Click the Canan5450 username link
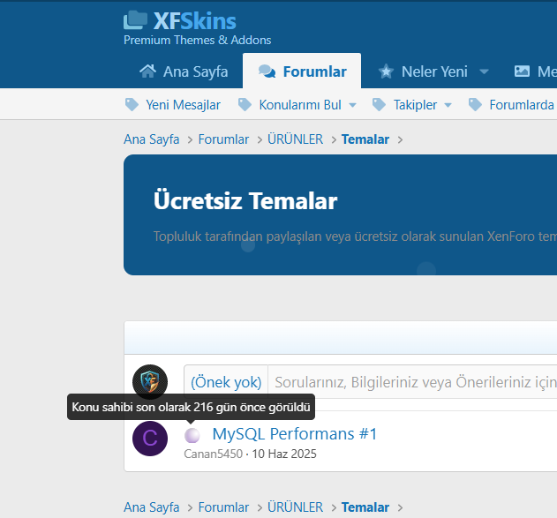Image resolution: width=557 pixels, height=518 pixels. point(213,454)
